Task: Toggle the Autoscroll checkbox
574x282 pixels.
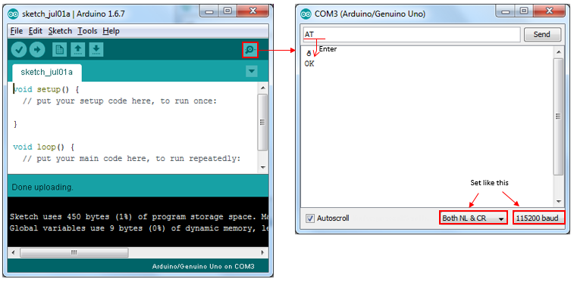Action: click(x=310, y=218)
